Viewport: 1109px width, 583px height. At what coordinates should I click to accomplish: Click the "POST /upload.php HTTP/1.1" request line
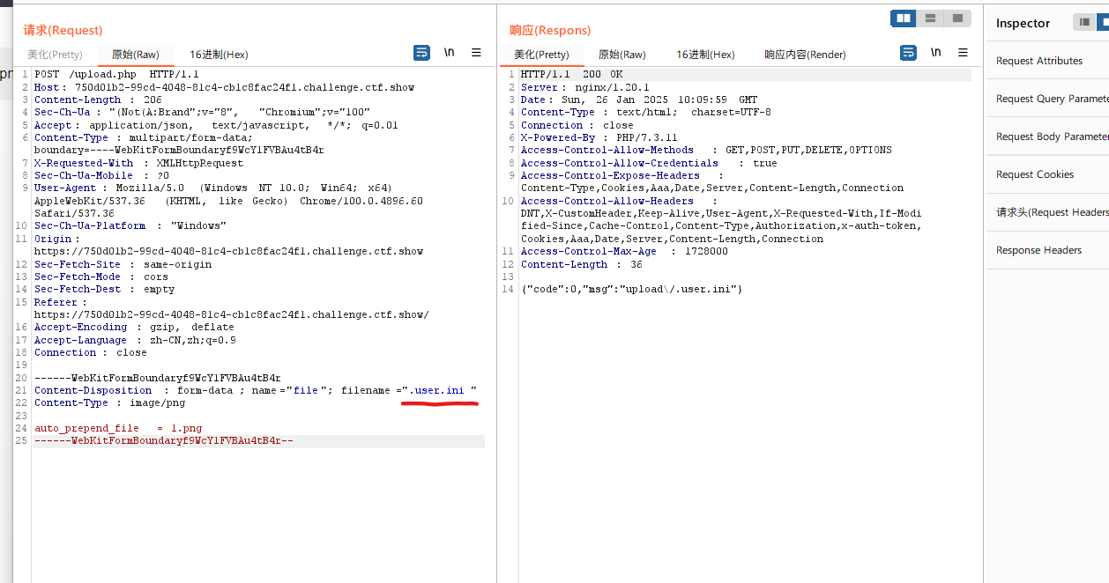click(x=116, y=75)
